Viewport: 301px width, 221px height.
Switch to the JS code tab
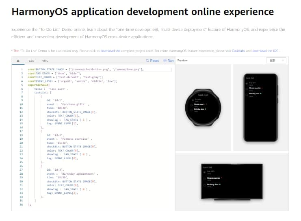(x=18, y=61)
